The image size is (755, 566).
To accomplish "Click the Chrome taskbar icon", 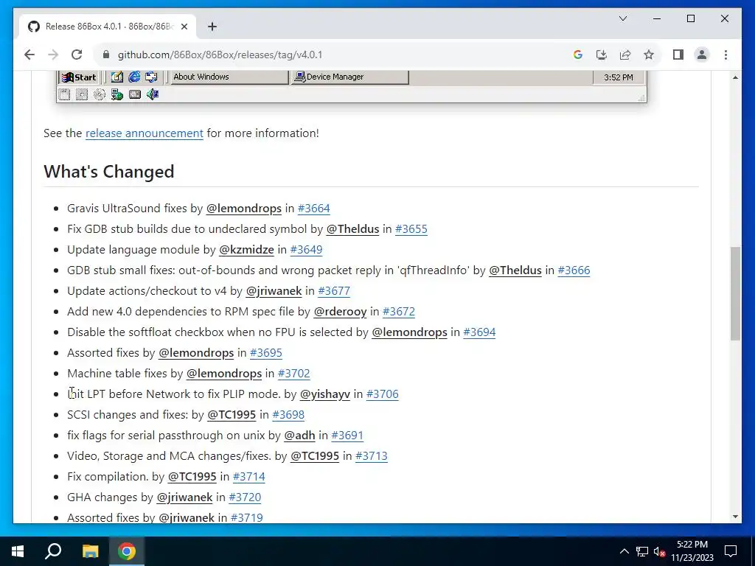I will (x=127, y=551).
